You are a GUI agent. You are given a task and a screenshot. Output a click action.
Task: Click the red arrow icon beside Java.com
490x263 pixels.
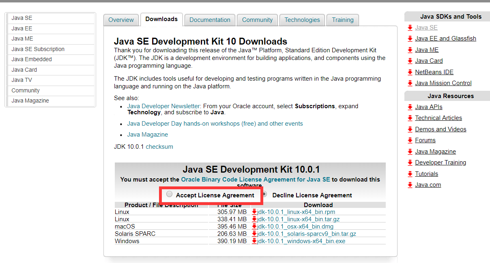[x=410, y=185]
